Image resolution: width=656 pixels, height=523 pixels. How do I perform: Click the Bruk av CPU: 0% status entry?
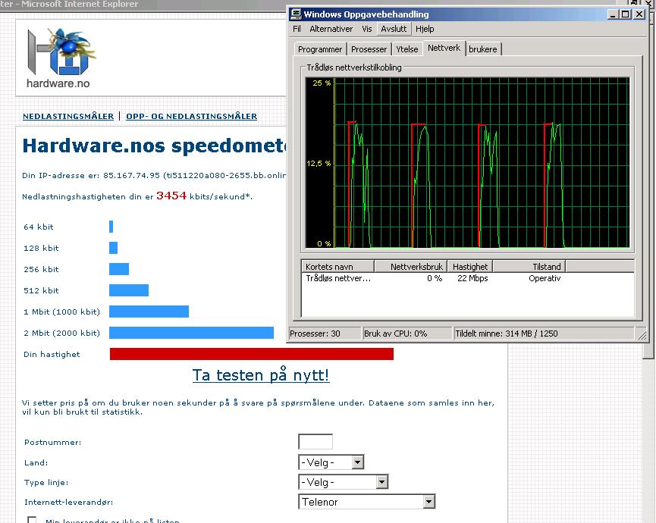(407, 334)
